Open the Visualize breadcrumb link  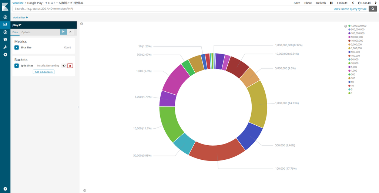(18, 3)
